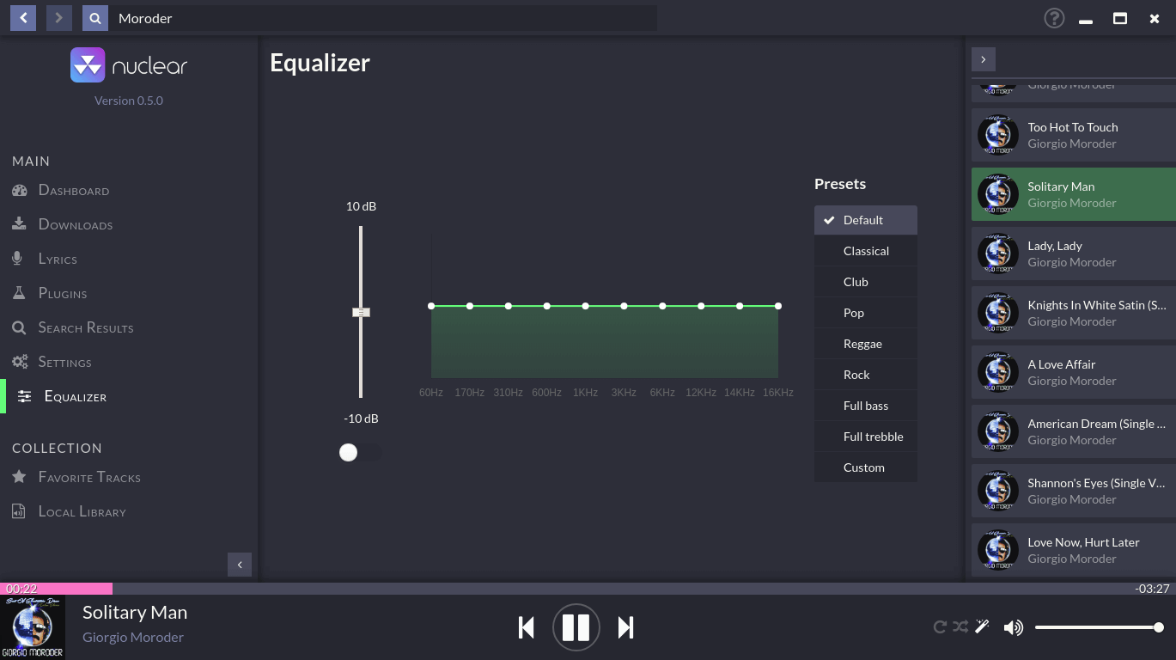Click the playback seek progress bar
The height and width of the screenshot is (660, 1176).
click(588, 589)
